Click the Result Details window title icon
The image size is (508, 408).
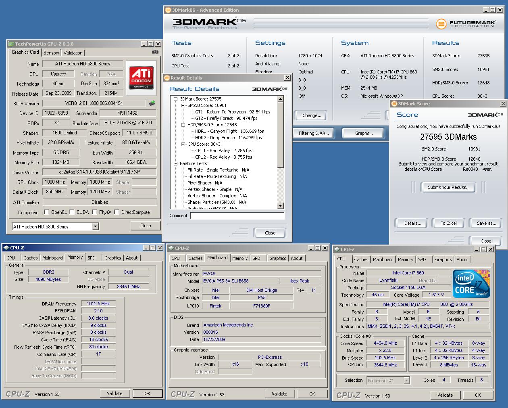tap(167, 78)
